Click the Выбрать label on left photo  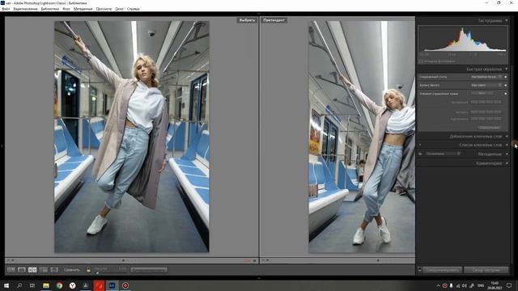click(247, 20)
